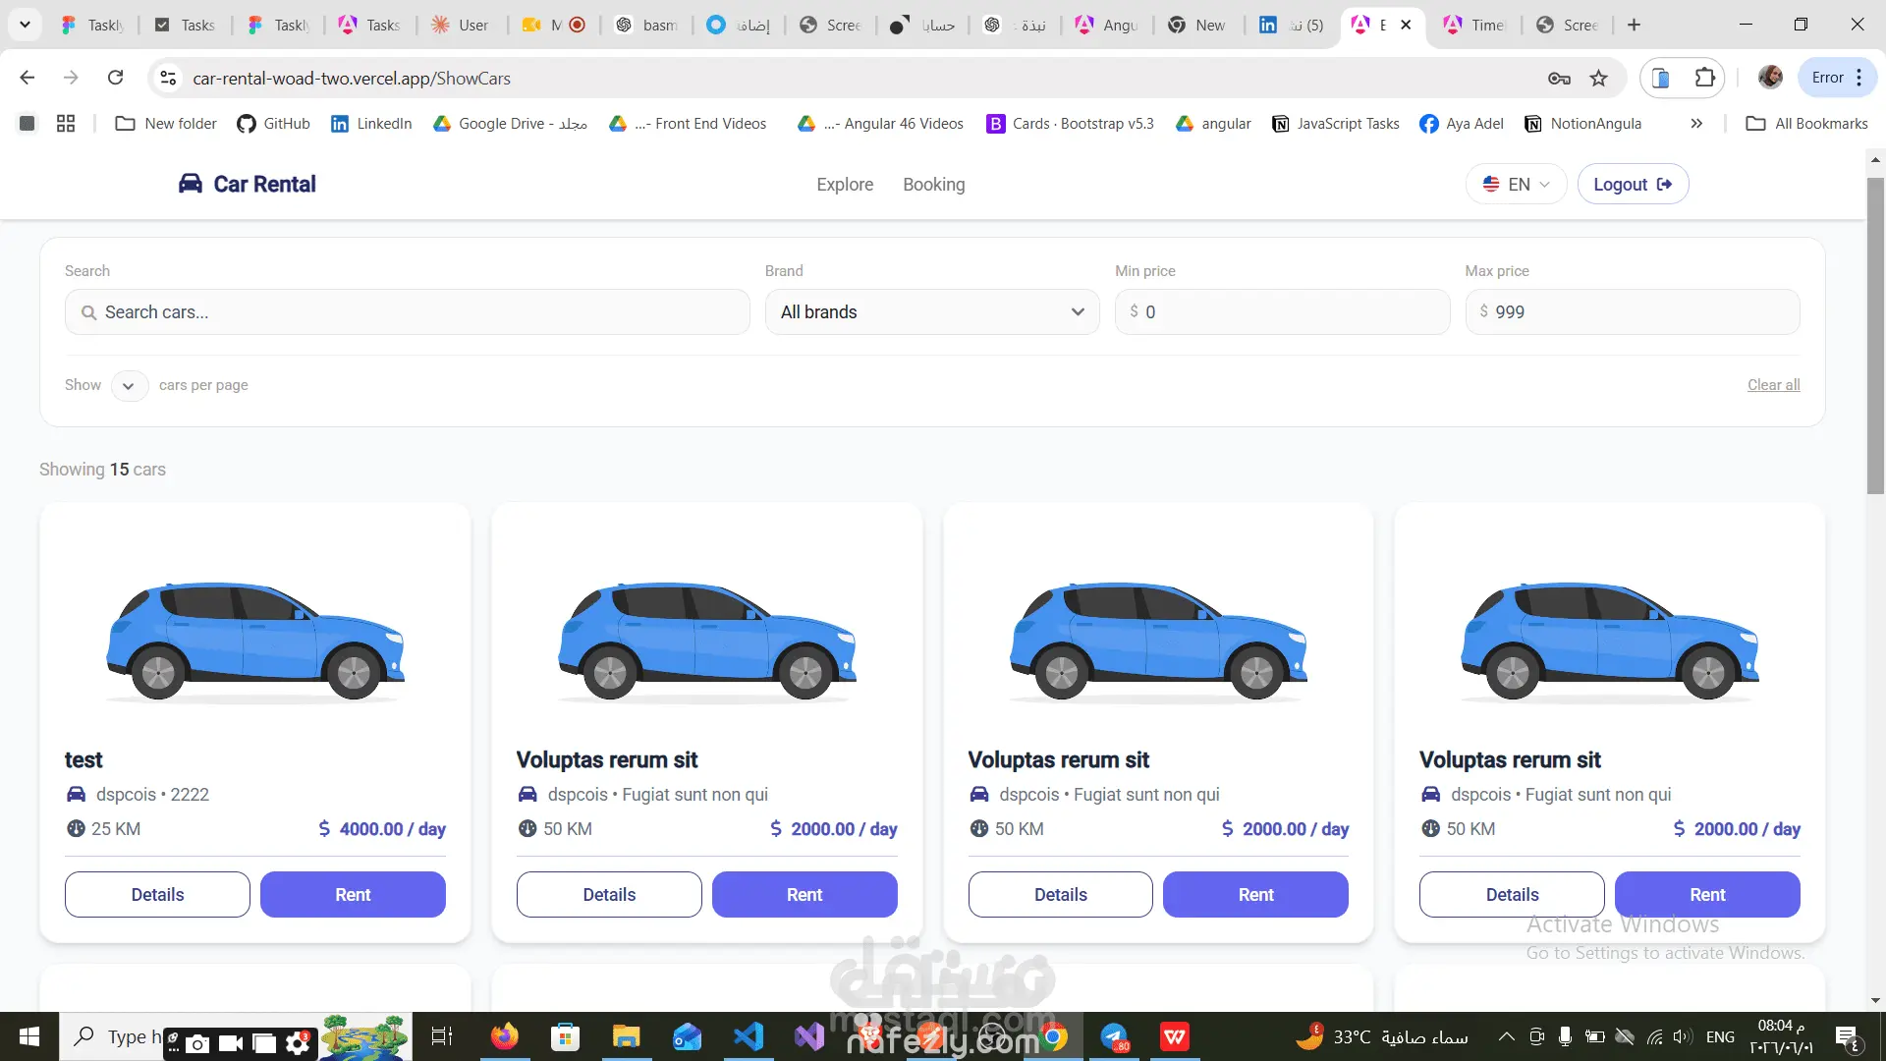Open the Explore menu link
Screen dimensions: 1886x1061
click(845, 185)
